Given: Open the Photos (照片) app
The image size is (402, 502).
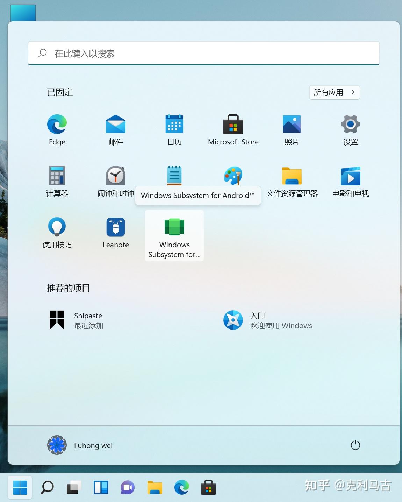Looking at the screenshot, I should coord(292,130).
